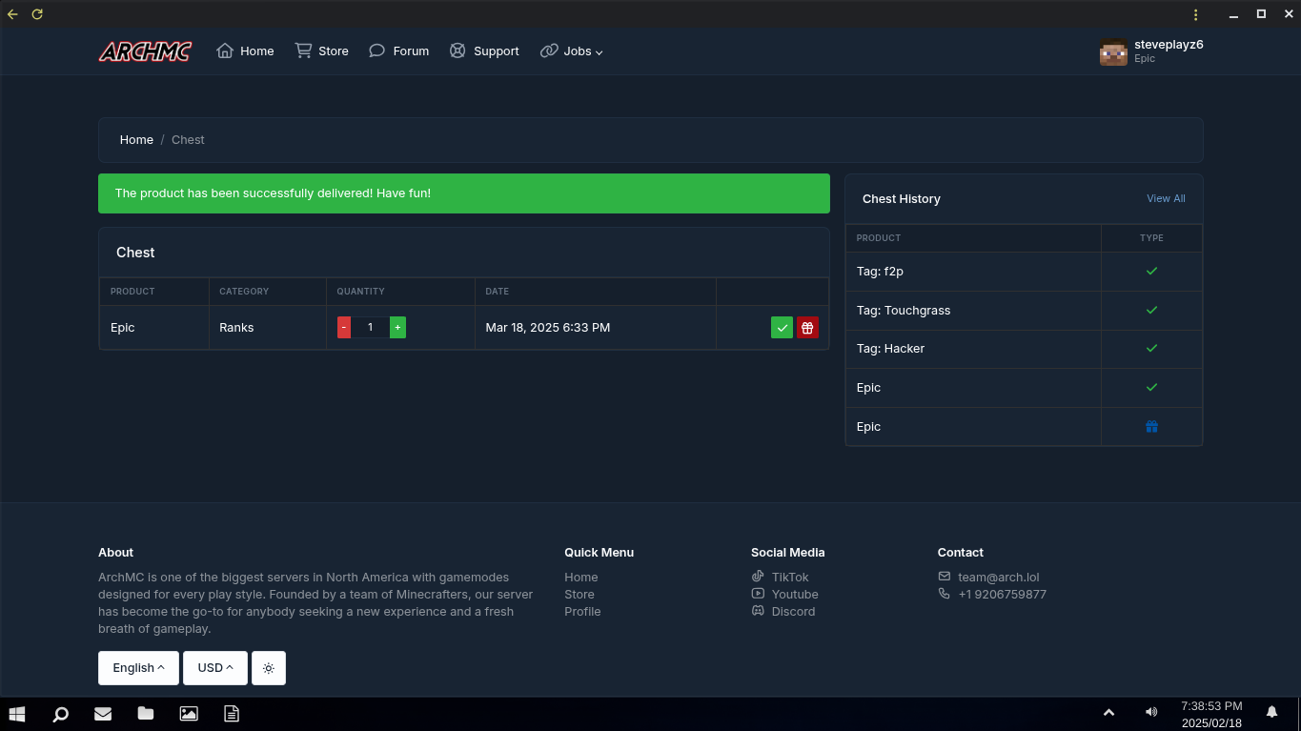Reload the page with refresh icon

pyautogui.click(x=37, y=14)
